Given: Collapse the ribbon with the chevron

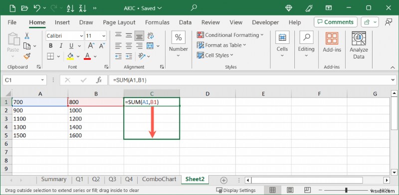Looking at the screenshot, I should (x=393, y=67).
